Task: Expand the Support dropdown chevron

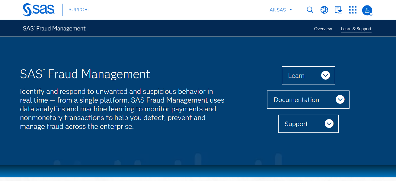Action: [x=329, y=123]
